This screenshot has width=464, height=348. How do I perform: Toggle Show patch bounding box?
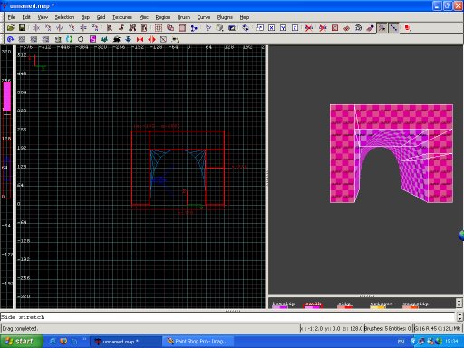[334, 28]
